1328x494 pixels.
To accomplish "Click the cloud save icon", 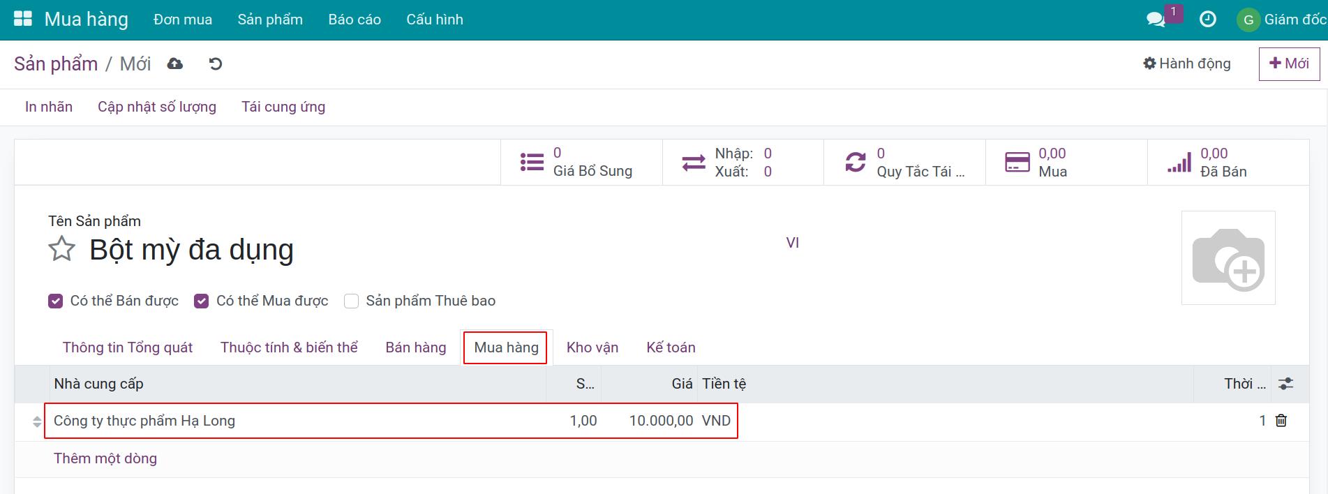I will tap(175, 64).
